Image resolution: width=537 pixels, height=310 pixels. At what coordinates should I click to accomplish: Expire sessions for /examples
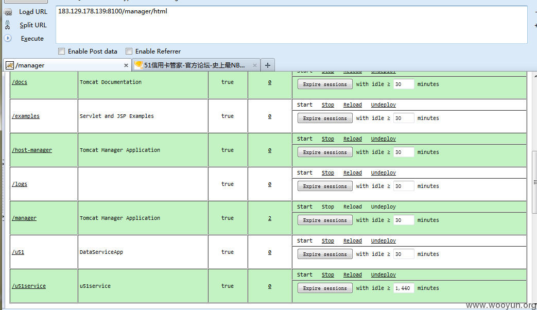coord(325,118)
